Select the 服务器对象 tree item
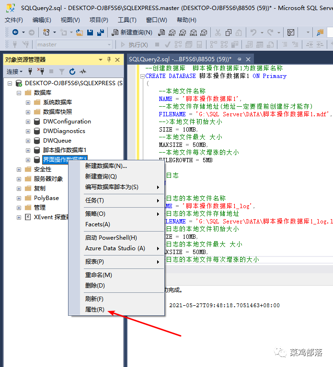Screen dimensions: 333x367 pyautogui.click(x=48, y=179)
